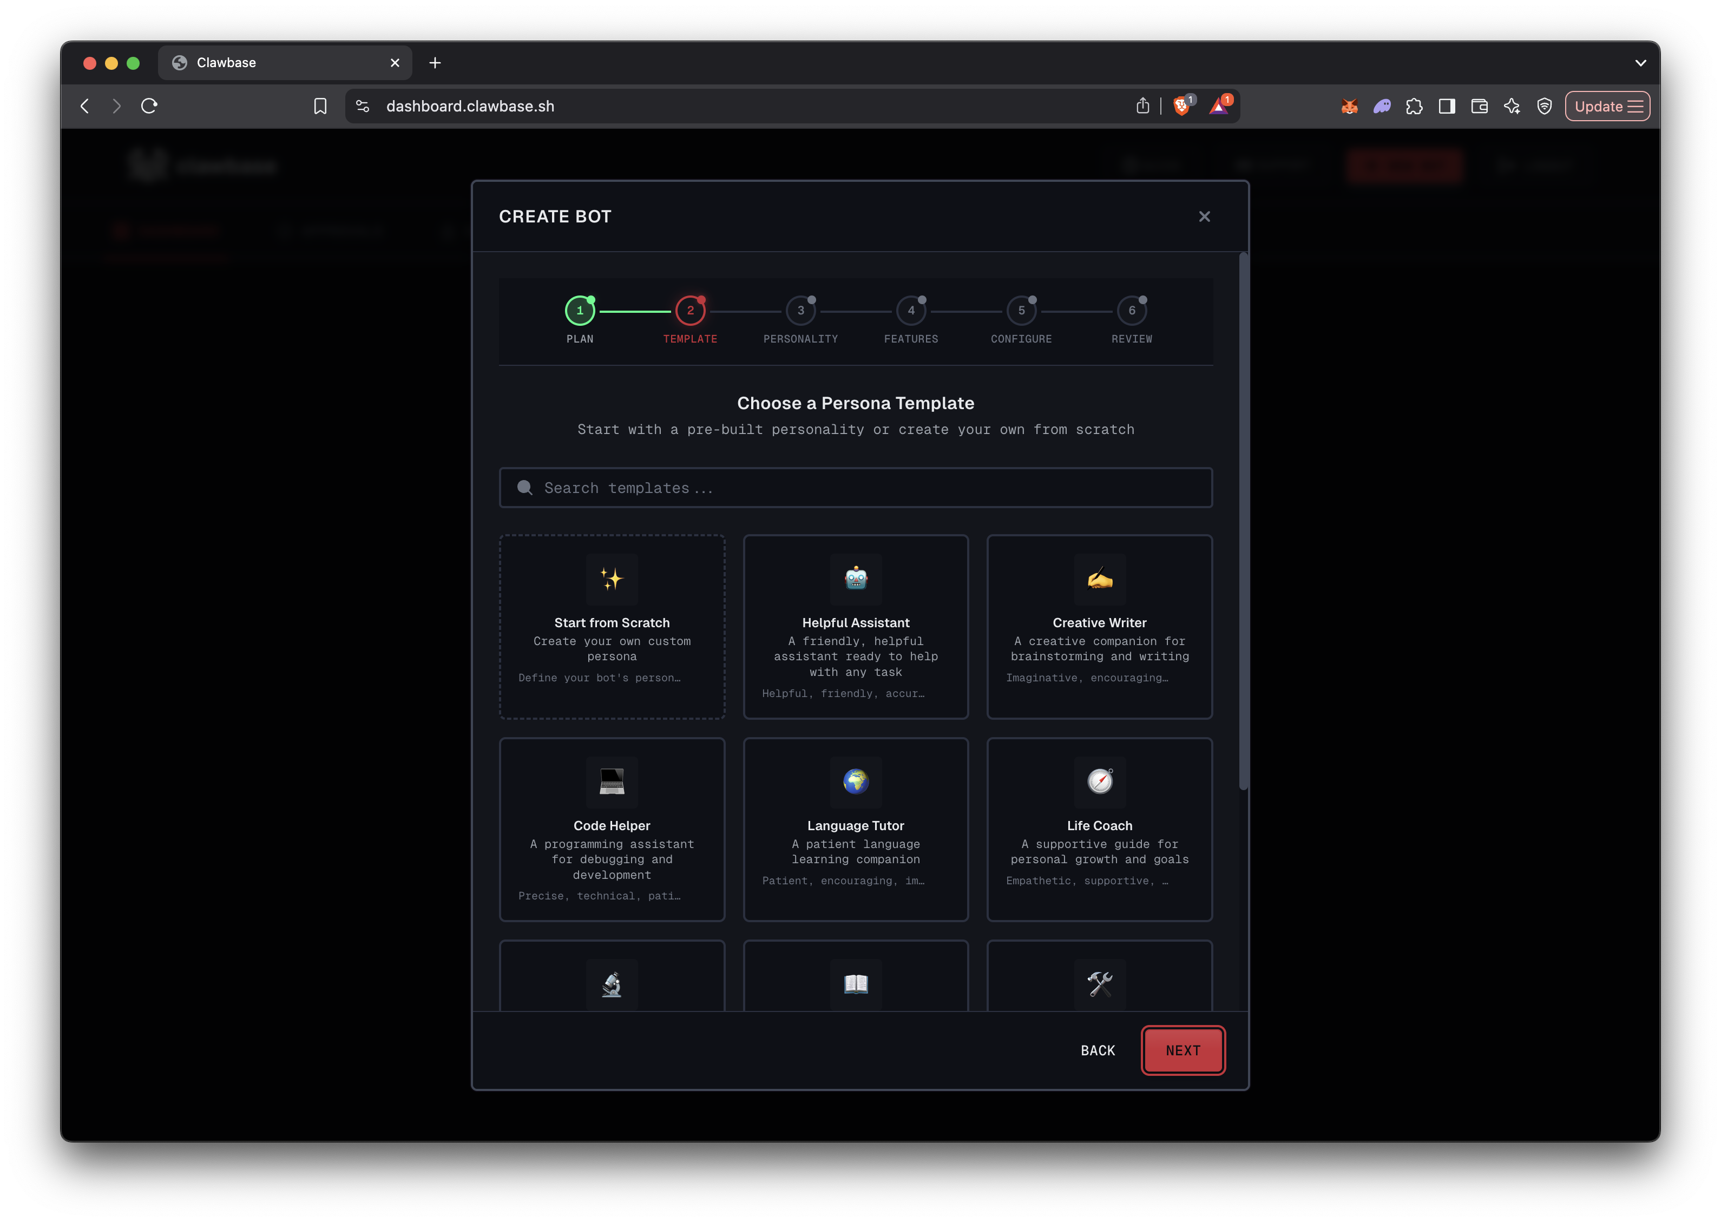
Task: Click the Life Coach compass icon
Action: point(1099,783)
